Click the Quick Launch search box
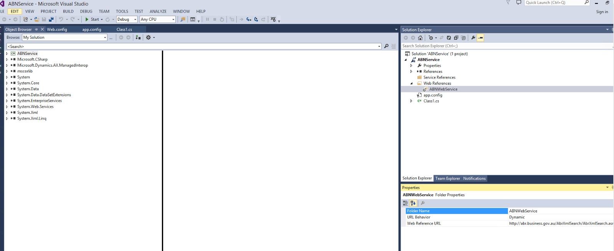The height and width of the screenshot is (251, 614). (x=557, y=3)
